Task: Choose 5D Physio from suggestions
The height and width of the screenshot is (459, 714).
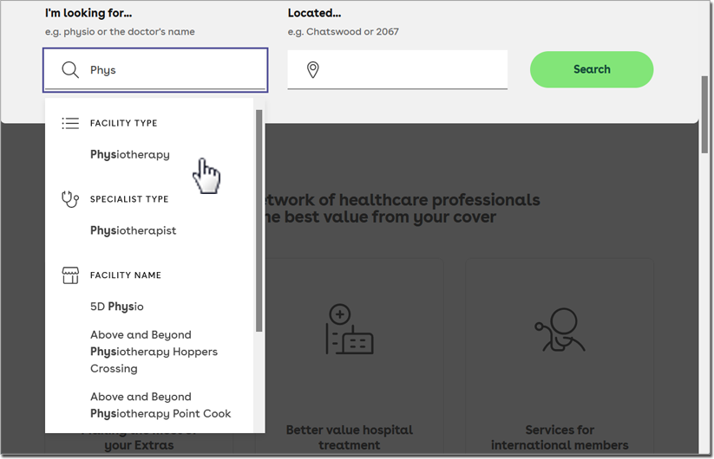Action: tap(117, 307)
